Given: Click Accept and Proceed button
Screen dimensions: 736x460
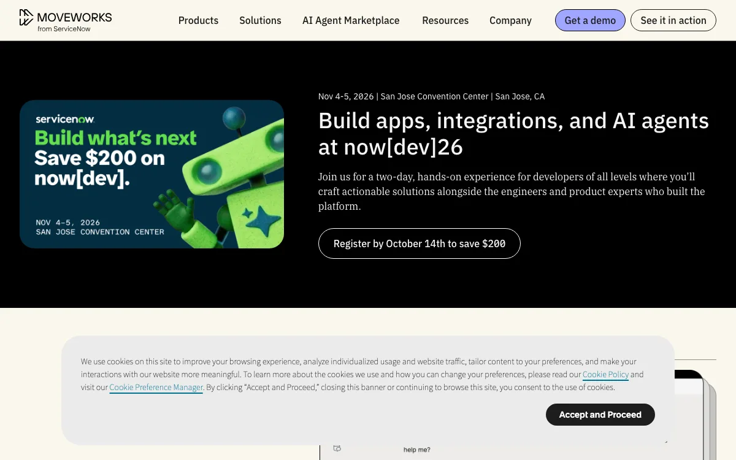Looking at the screenshot, I should (x=600, y=415).
